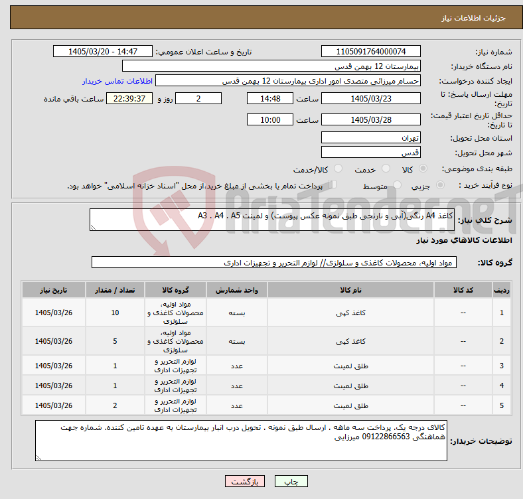Click the اطلاعات کالاهای مورد نیاز section heading

click(464, 240)
